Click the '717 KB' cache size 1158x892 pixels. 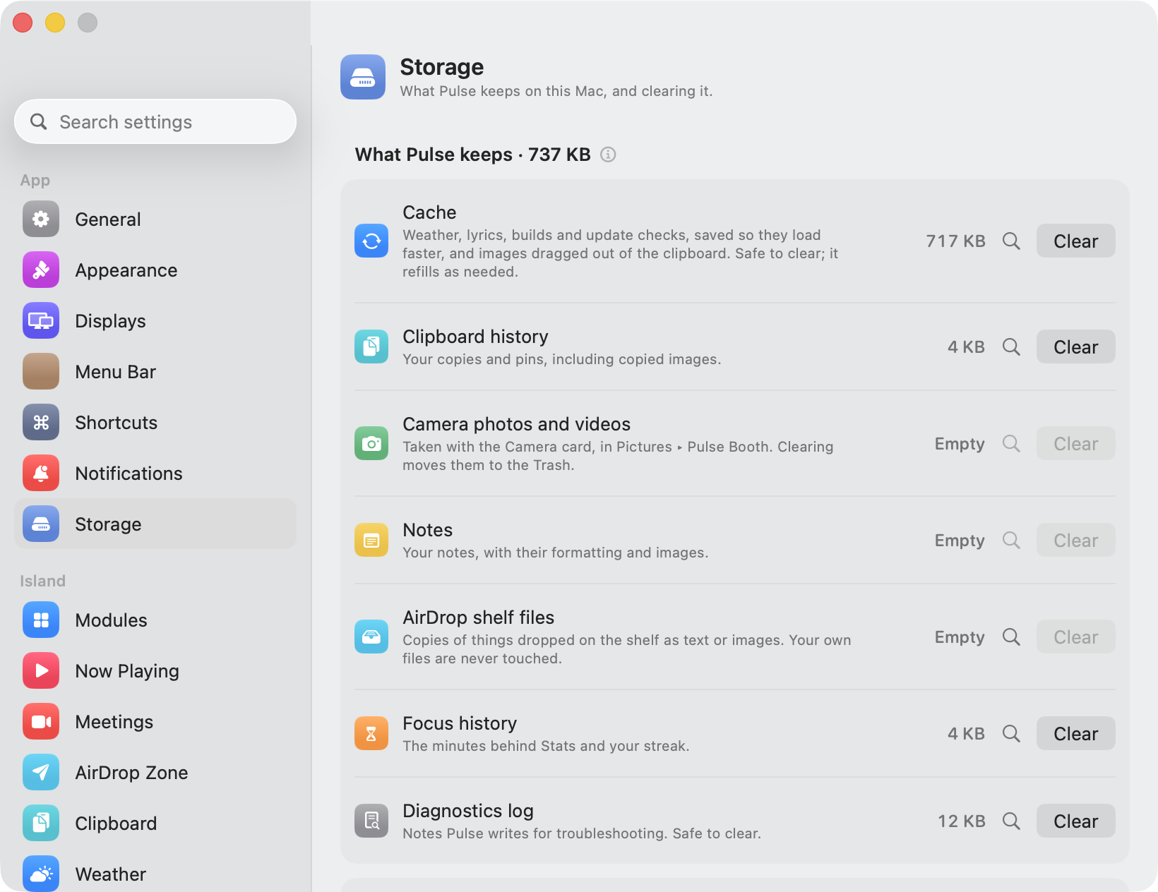[x=955, y=241]
